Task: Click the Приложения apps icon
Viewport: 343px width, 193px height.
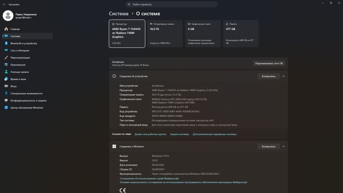Action: (6, 65)
